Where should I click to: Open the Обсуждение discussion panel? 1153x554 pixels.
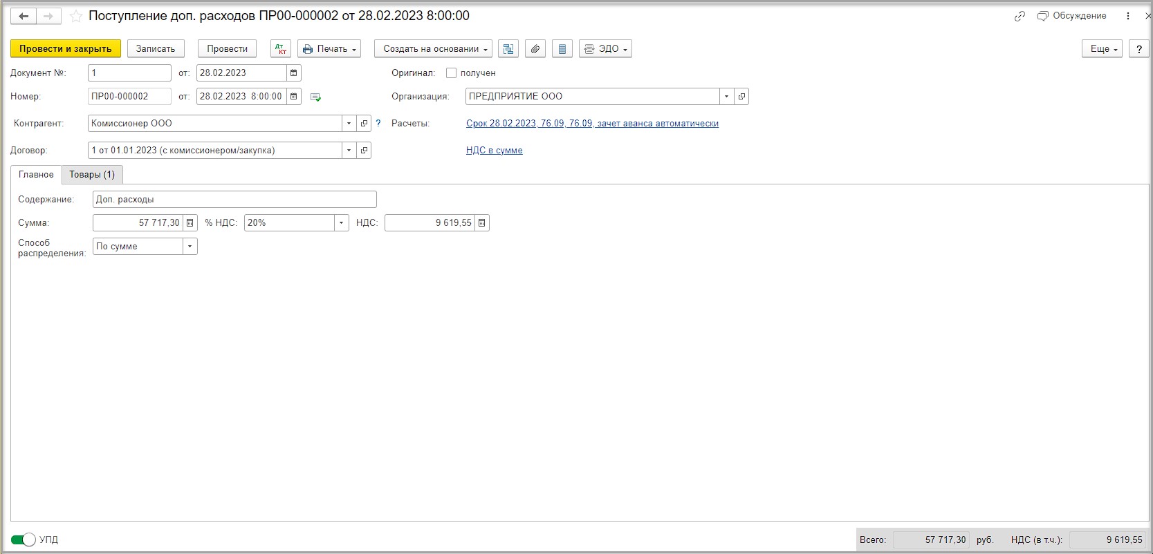click(x=1072, y=16)
